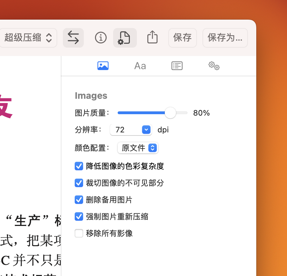287x276 pixels.
Task: Open the text list metadata tab
Action: tap(177, 66)
